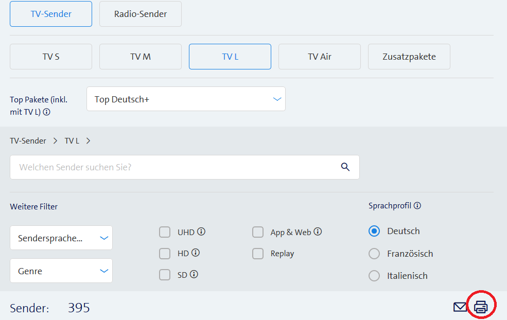This screenshot has width=507, height=320.
Task: Click info icon beside HD
Action: coord(196,253)
